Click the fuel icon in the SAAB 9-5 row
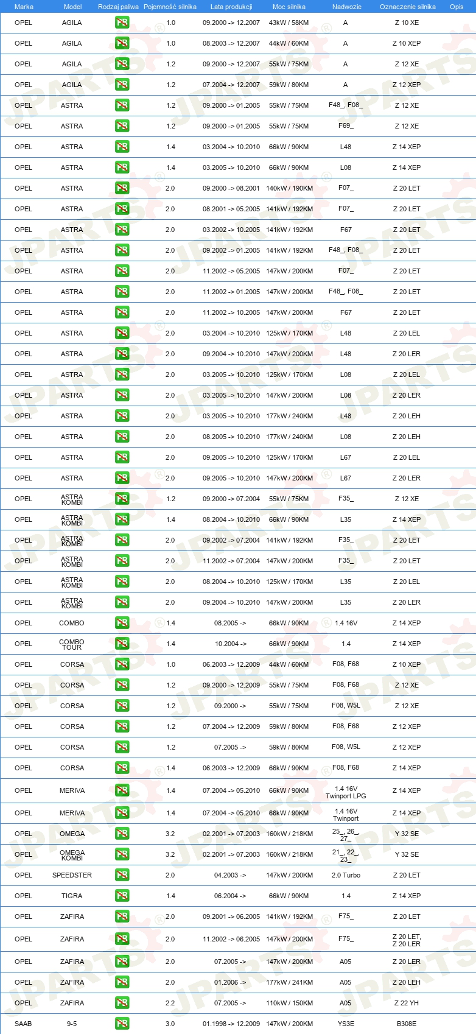Screen dimensions: 476x1034 (x=122, y=1024)
